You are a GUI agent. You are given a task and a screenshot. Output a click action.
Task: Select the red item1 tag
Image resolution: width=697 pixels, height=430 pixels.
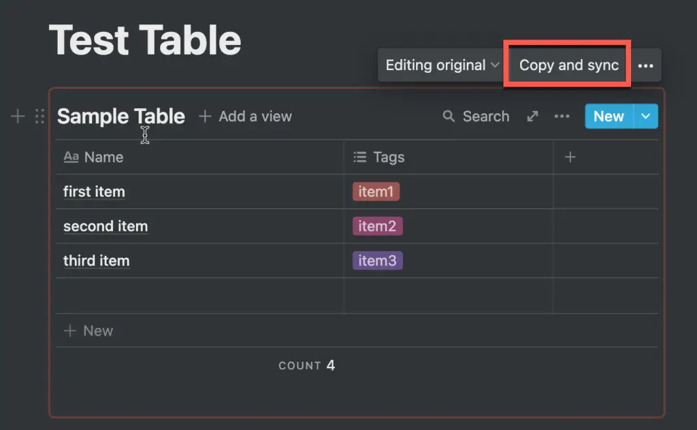pos(376,191)
